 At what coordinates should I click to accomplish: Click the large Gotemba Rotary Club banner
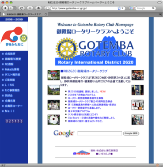coord(95,51)
